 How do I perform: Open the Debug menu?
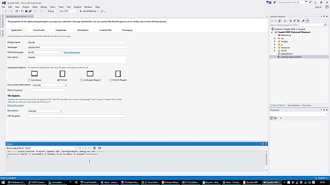point(44,7)
